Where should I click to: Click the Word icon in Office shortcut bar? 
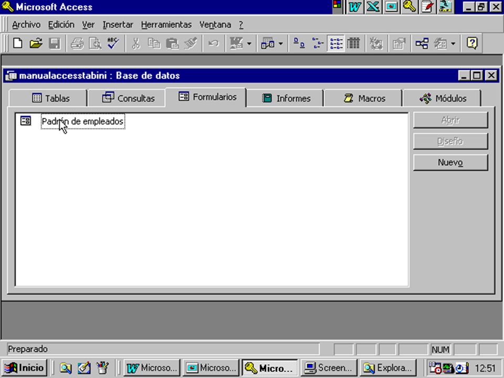(x=355, y=7)
